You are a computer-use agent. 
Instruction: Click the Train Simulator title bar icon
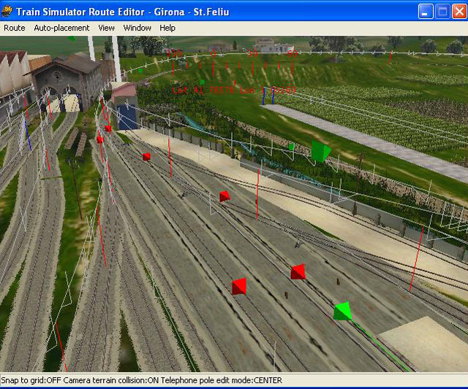pyautogui.click(x=10, y=11)
